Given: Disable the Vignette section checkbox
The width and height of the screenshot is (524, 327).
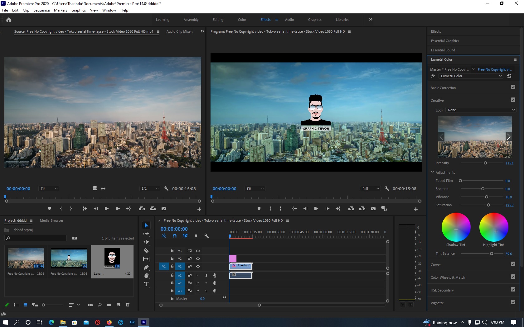Looking at the screenshot, I should pos(513,302).
